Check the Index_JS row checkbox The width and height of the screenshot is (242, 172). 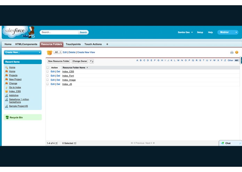(x=48, y=84)
